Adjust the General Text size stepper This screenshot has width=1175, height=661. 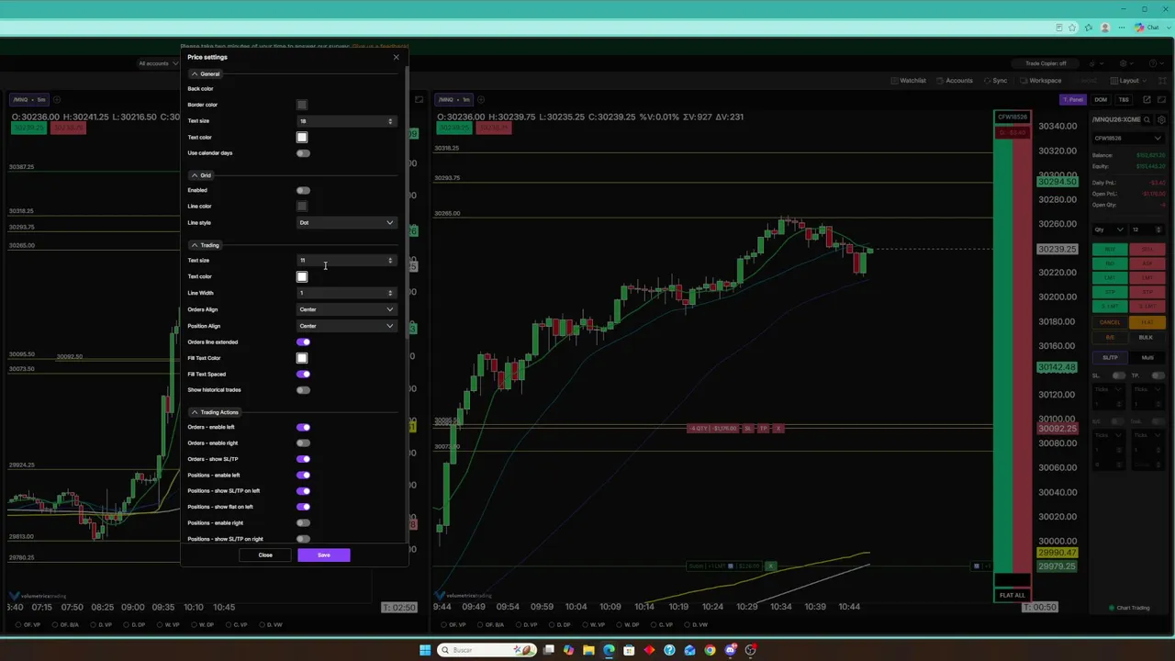tap(390, 121)
